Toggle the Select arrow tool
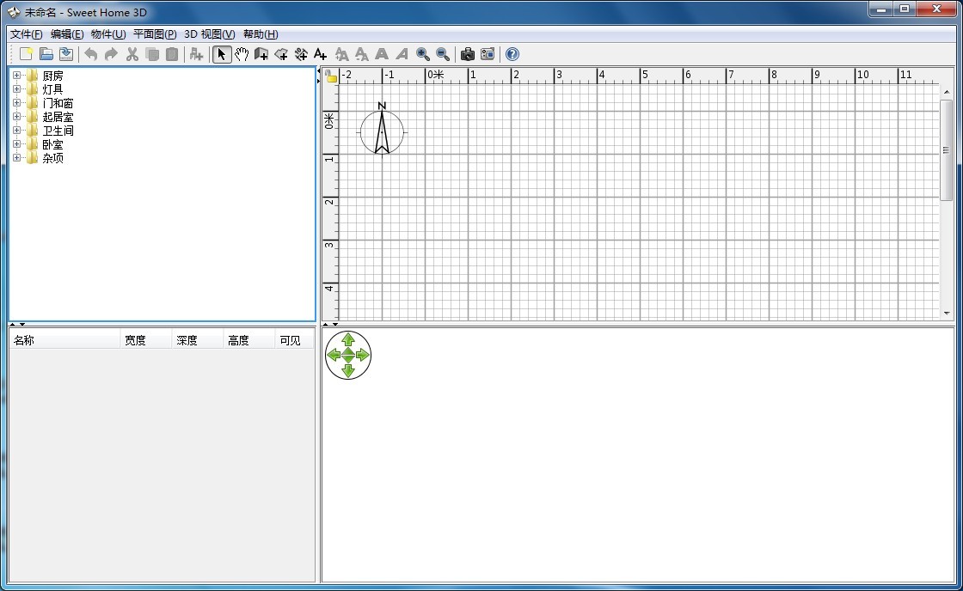963x591 pixels. click(222, 54)
